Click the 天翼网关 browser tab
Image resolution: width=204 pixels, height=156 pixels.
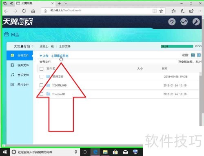35,3
